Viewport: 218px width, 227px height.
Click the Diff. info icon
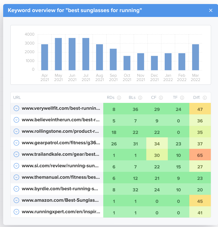[205, 98]
